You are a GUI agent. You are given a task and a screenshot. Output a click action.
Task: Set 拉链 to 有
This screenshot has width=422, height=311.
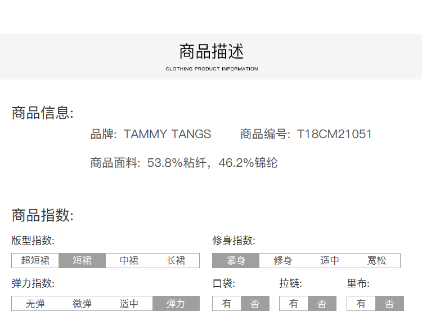[x=294, y=304]
